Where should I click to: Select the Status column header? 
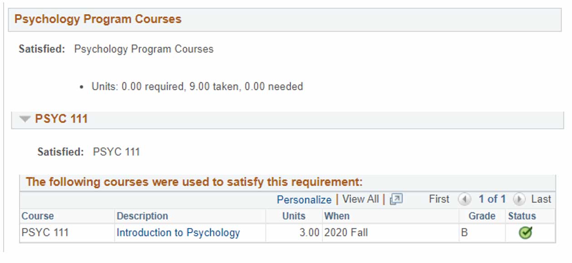pos(522,216)
